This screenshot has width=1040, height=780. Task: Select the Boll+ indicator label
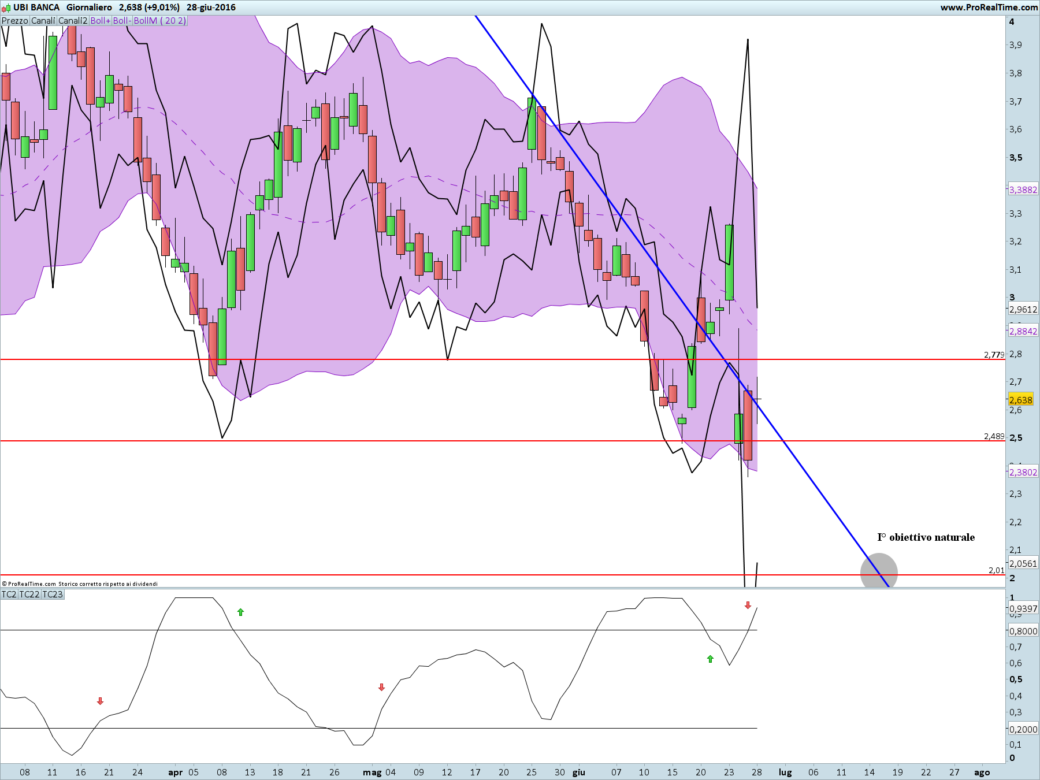(x=101, y=21)
